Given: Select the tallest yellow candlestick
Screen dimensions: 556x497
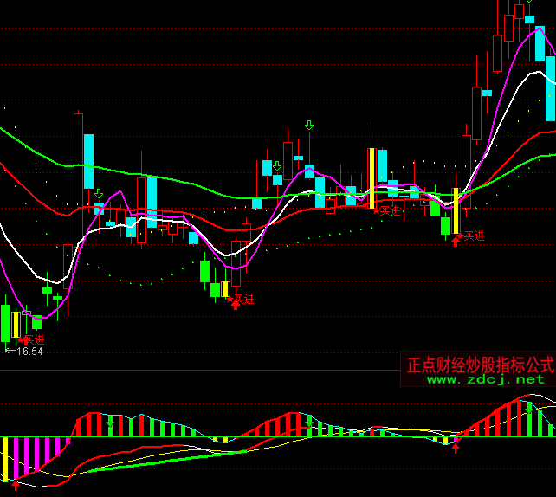Looking at the screenshot, I should pos(372,177).
